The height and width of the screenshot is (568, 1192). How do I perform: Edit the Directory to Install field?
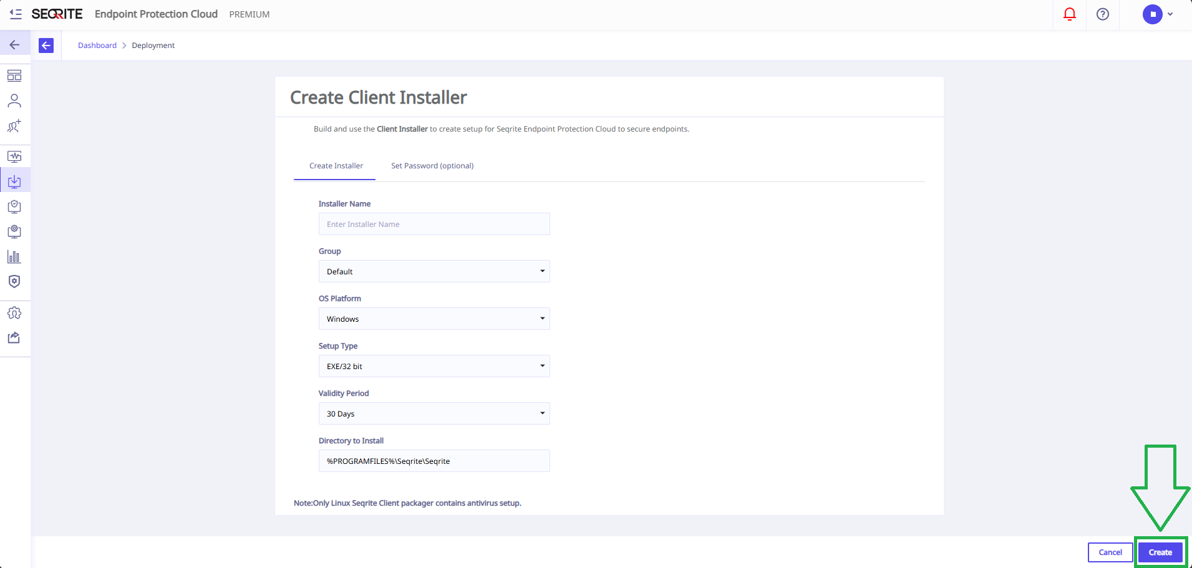[x=434, y=461]
